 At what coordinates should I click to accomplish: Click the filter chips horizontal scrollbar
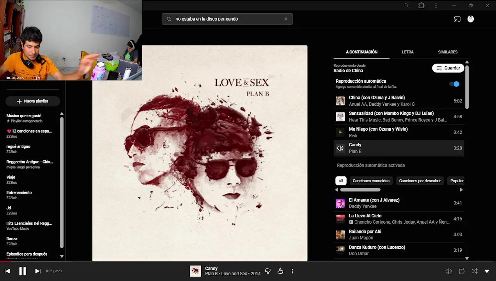360,190
